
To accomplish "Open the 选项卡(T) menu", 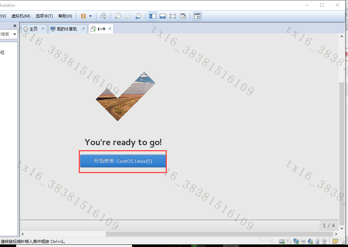I will pos(44,16).
